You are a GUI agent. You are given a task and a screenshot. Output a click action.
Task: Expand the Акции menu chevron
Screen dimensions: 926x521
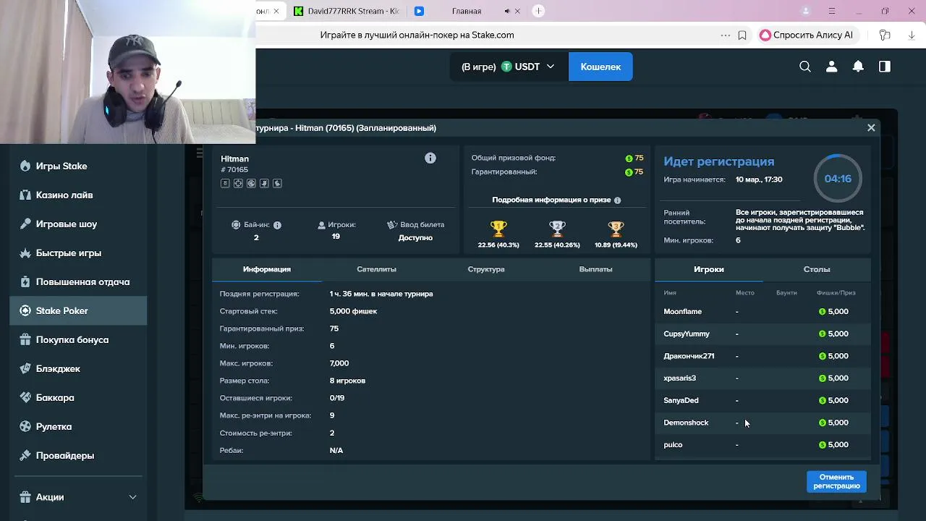(x=132, y=497)
